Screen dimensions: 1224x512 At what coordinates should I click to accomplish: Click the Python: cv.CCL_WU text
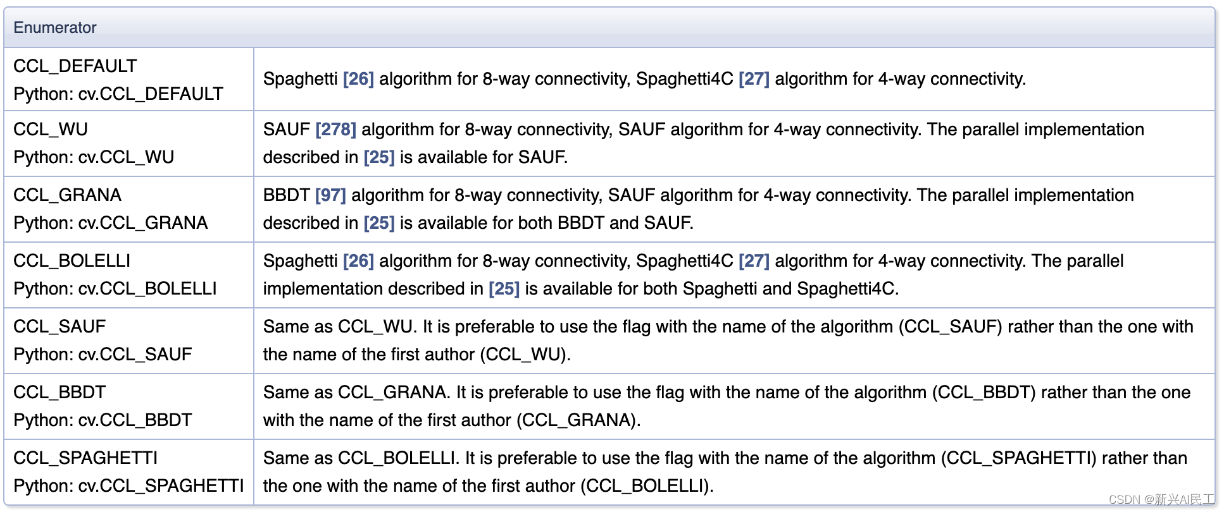94,157
